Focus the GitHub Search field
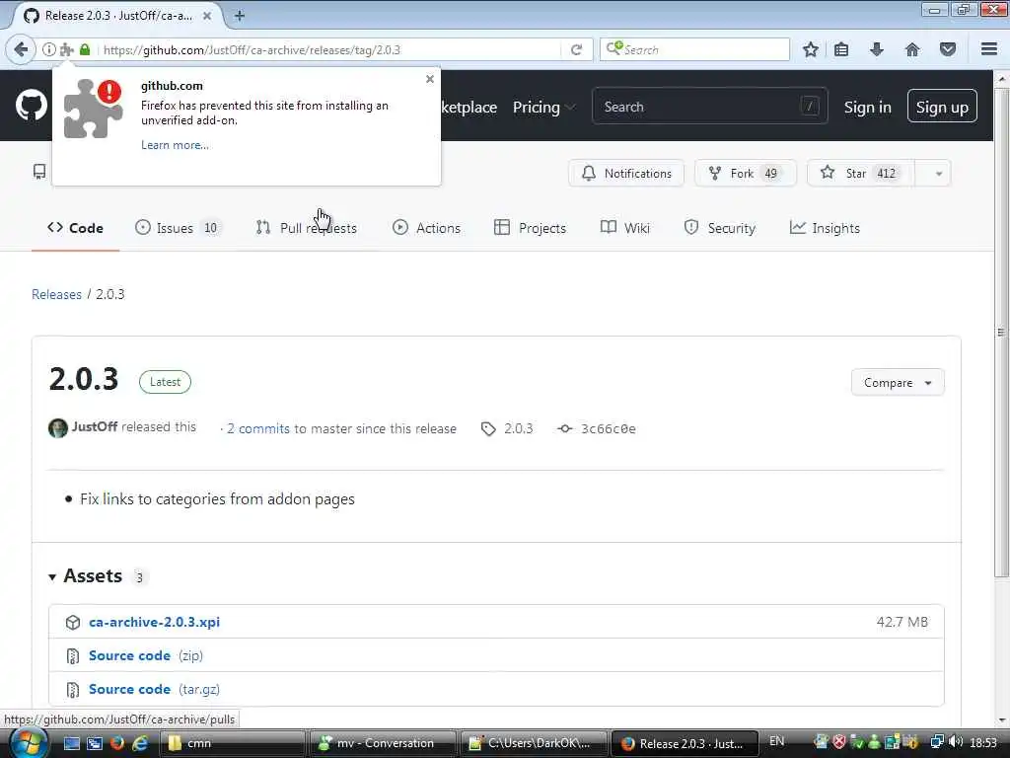This screenshot has width=1010, height=758. coord(709,107)
